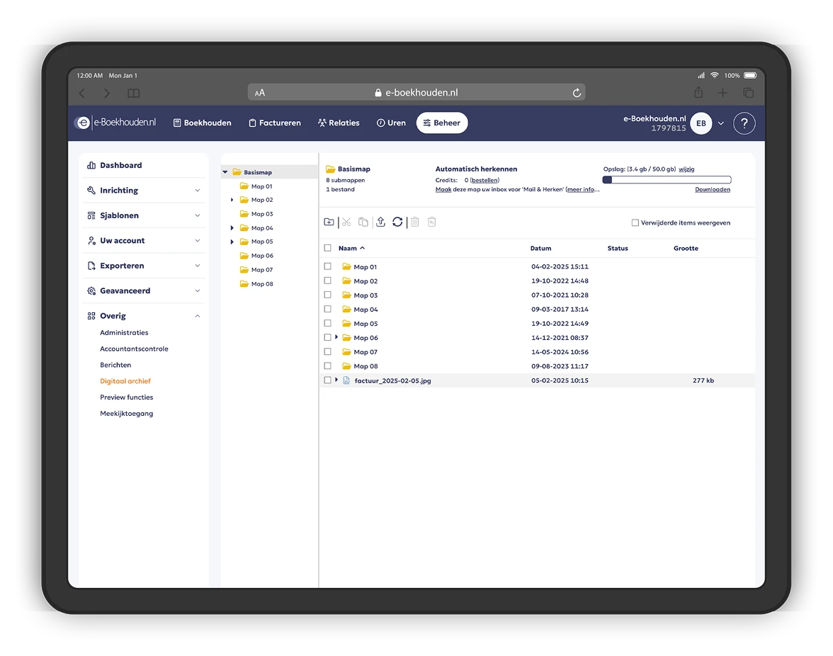Click the EB user avatar
The width and height of the screenshot is (833, 656).
(x=701, y=123)
